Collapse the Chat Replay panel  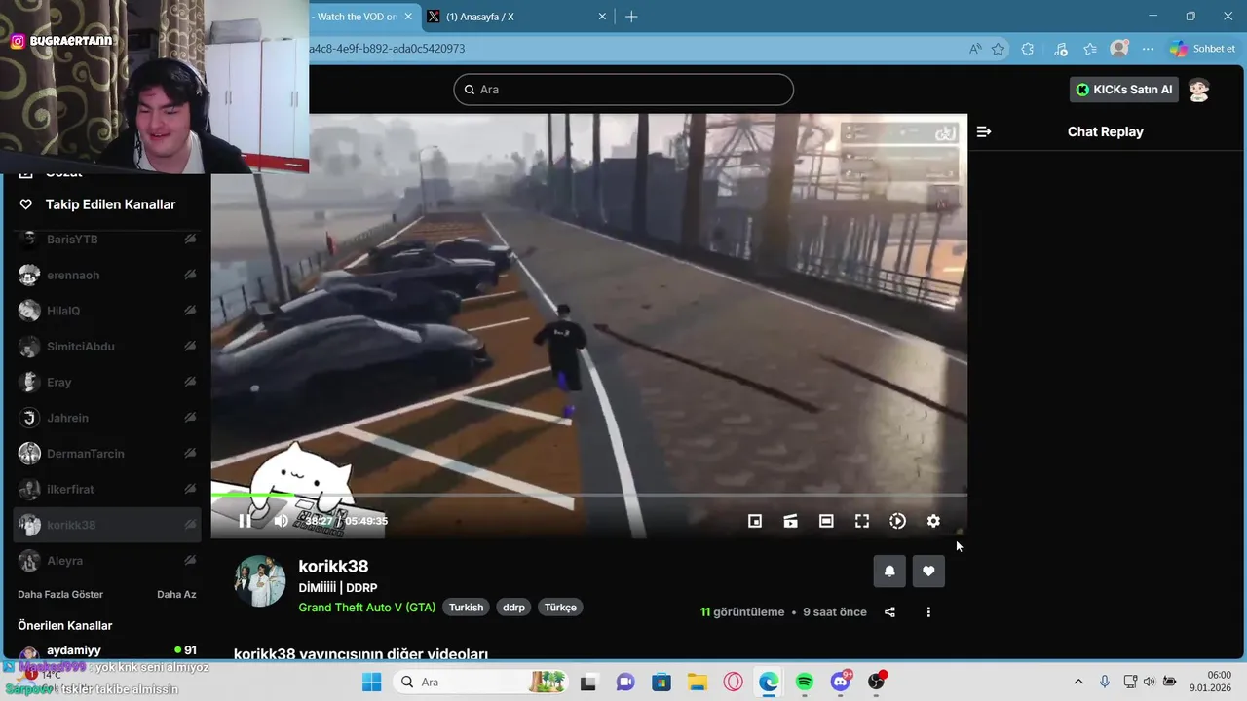[x=984, y=131]
